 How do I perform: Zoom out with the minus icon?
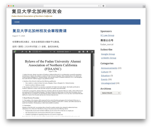50,52
